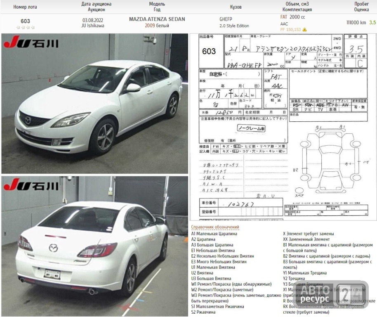Click legend entry 'W2 Ремонт/Покраска (заметные)'
Image resolution: width=377 pixels, height=317 pixels.
coord(222,290)
